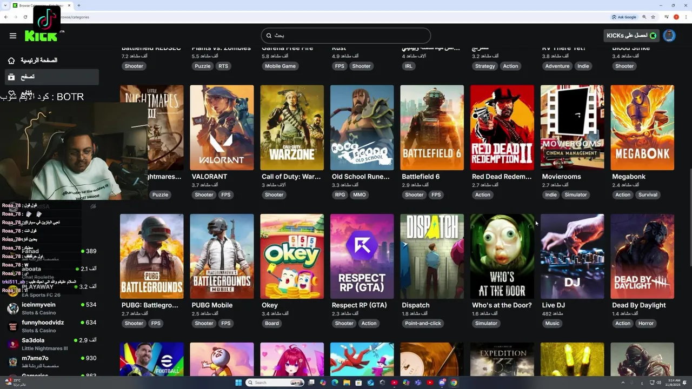692x389 pixels.
Task: Go back in browser history
Action: click(x=6, y=17)
